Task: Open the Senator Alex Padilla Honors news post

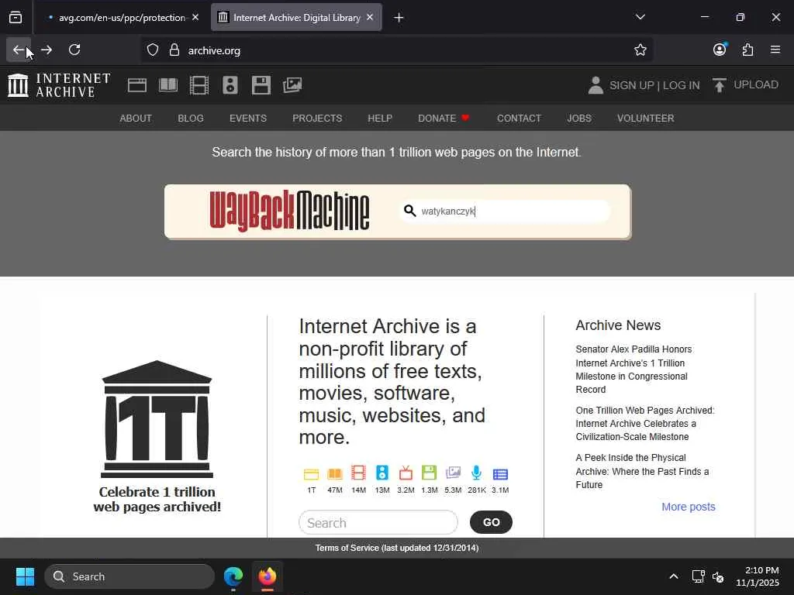Action: click(633, 370)
